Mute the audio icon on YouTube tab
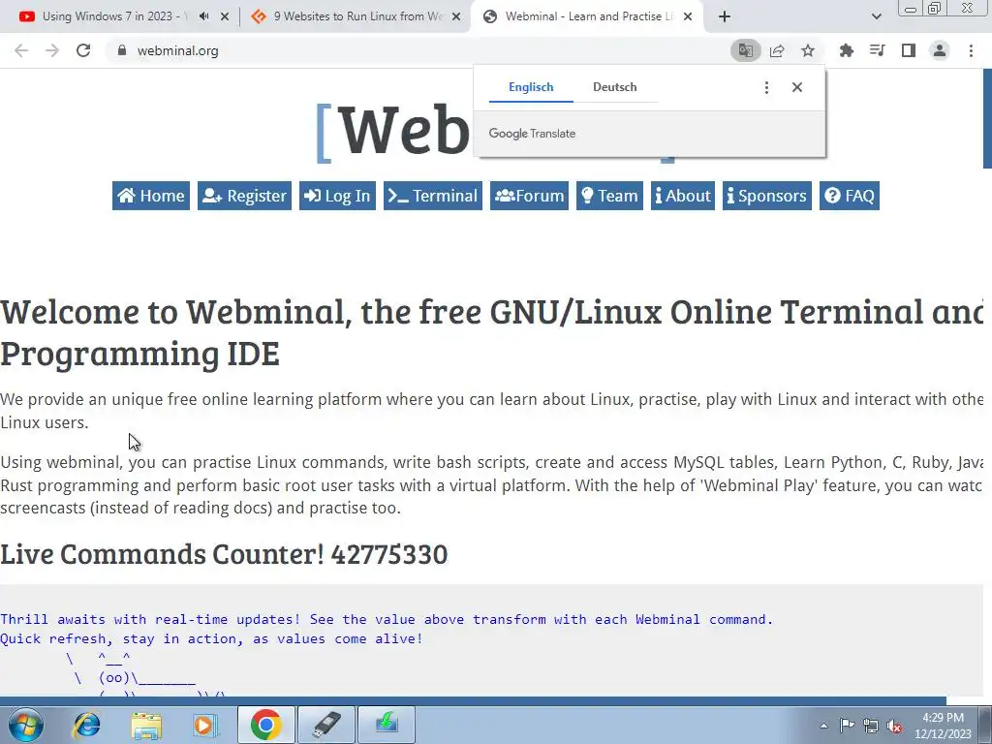Viewport: 992px width, 744px height. click(203, 16)
